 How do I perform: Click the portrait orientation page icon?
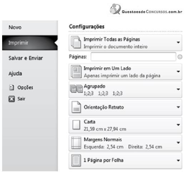tap(76, 107)
